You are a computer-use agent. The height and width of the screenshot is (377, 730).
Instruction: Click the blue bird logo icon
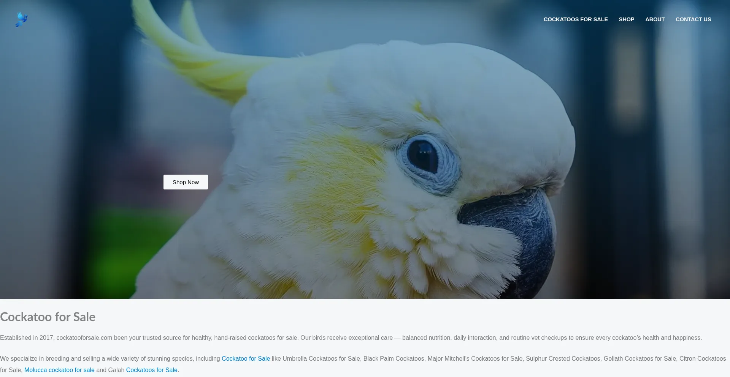pos(22,19)
